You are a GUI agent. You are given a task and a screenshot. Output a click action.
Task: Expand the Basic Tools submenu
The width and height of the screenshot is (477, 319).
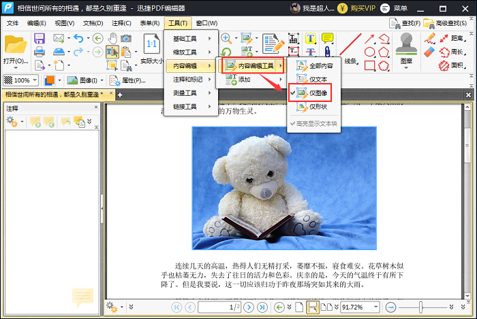[191, 39]
